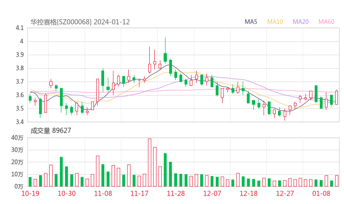Click the last red volume bar on the right
Viewport: 344px width, 204px height.
coord(337,181)
